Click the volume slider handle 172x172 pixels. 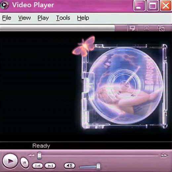(98, 166)
